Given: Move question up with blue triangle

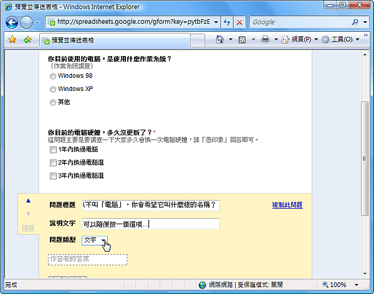Looking at the screenshot, I should pos(29,201).
